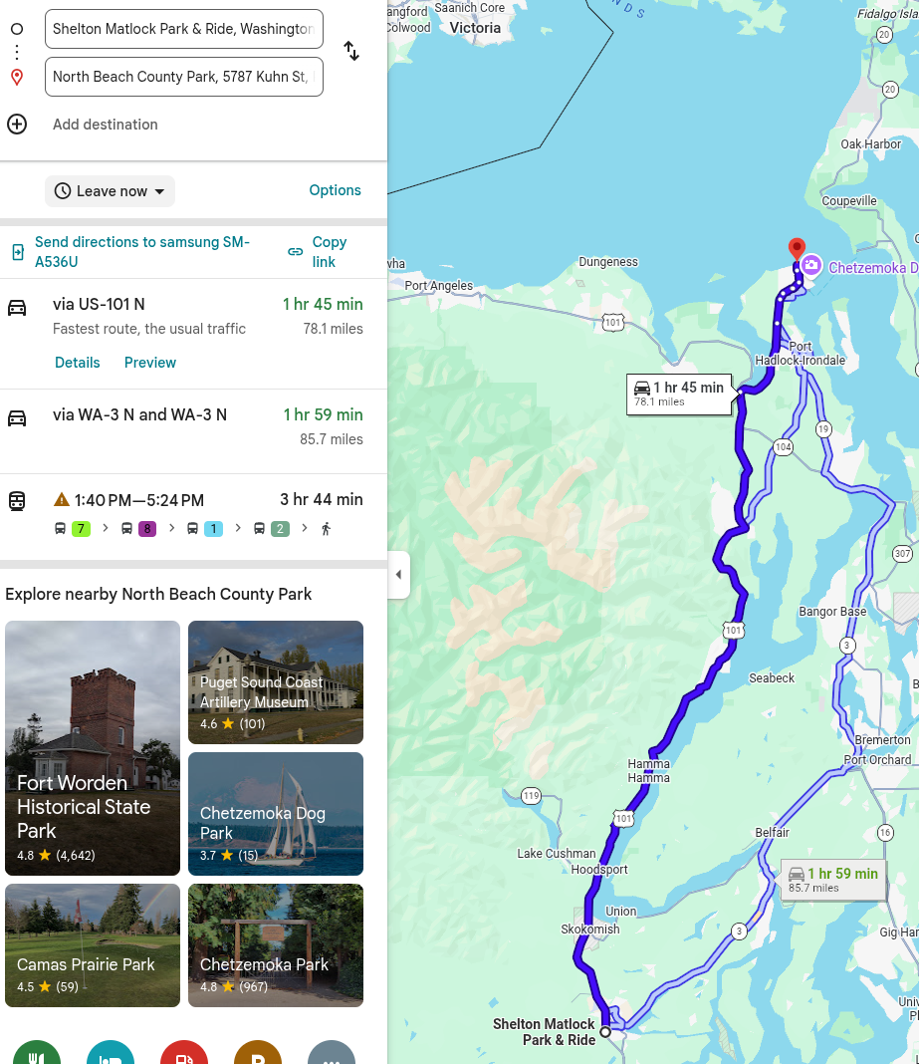Click the Chetzemoka camera marker on map
Screen dimensions: 919x1064
coord(811,265)
